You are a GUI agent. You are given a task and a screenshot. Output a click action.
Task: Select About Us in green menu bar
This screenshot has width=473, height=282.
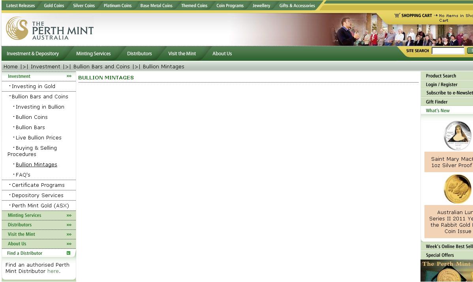pos(222,54)
